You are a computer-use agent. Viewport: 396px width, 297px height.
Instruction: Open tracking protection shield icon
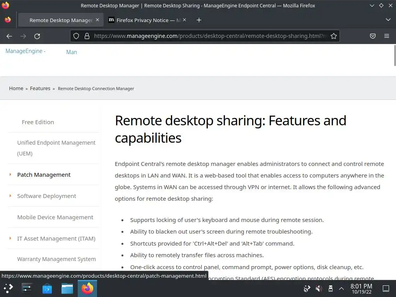click(76, 36)
